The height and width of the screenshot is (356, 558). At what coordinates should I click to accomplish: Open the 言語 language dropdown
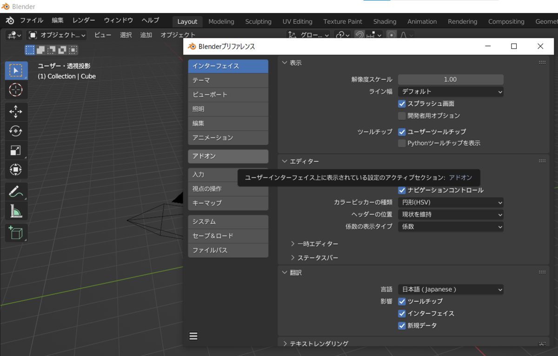(451, 289)
